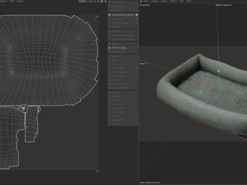Click the small narrow UV island
The image size is (247, 185).
32,124
